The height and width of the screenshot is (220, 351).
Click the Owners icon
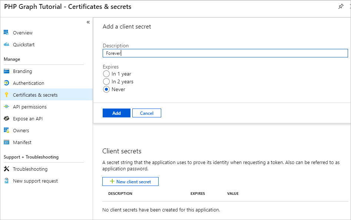click(6, 130)
